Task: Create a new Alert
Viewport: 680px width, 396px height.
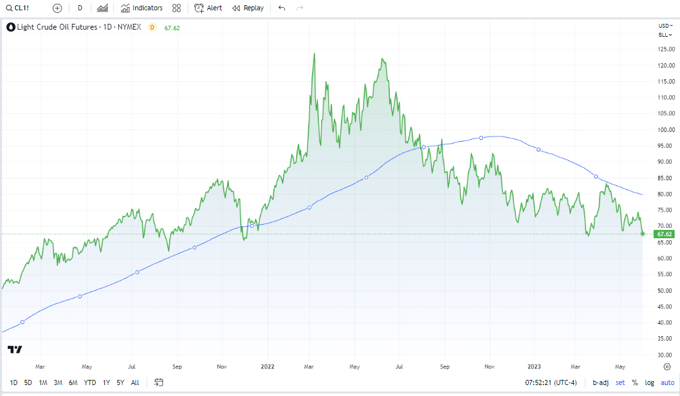Action: pyautogui.click(x=208, y=8)
